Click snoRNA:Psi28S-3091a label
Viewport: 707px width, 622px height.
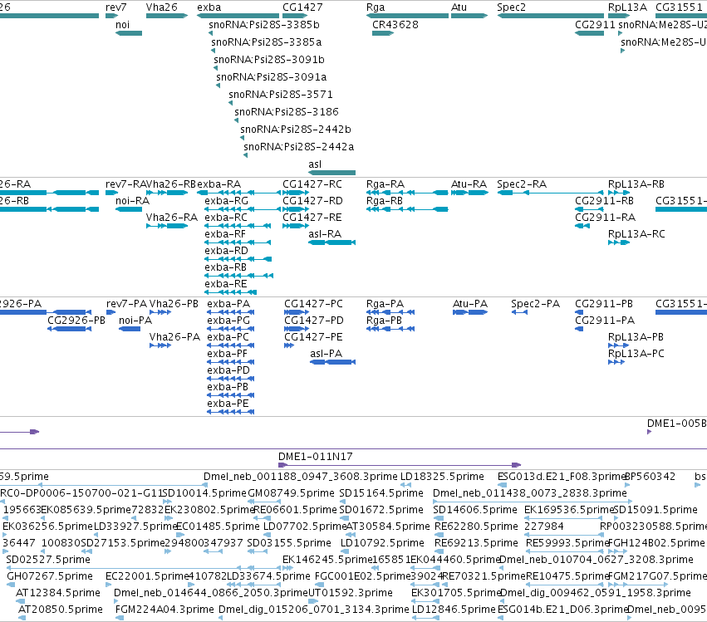point(272,76)
